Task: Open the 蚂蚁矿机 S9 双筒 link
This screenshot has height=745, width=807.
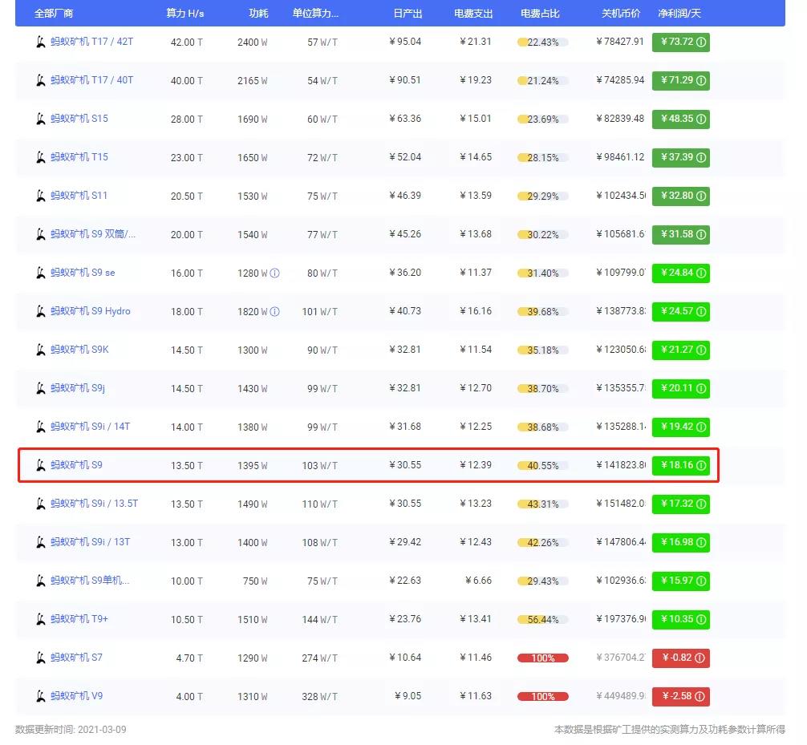Action: tap(93, 234)
